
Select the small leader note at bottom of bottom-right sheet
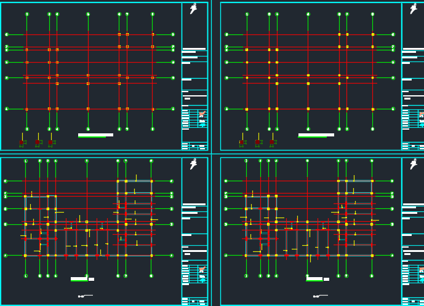click(321, 296)
